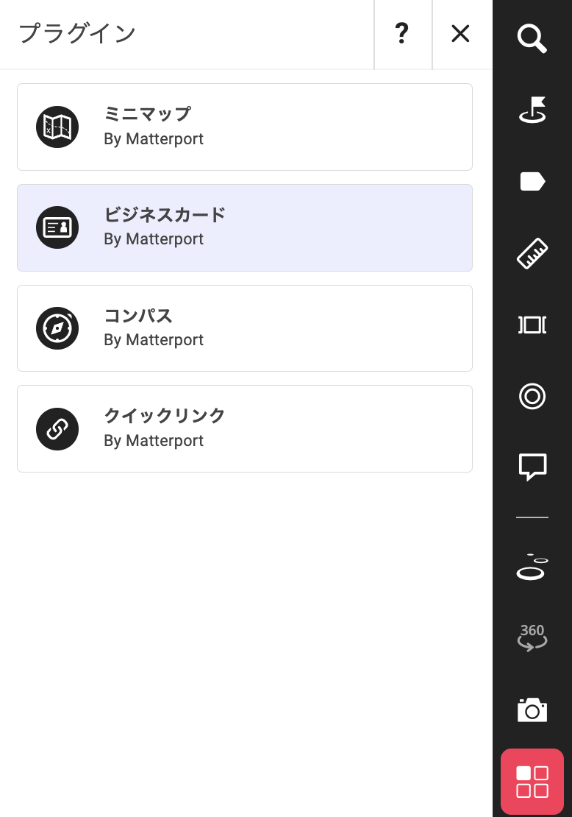Click the quick link chain icon

pos(57,429)
